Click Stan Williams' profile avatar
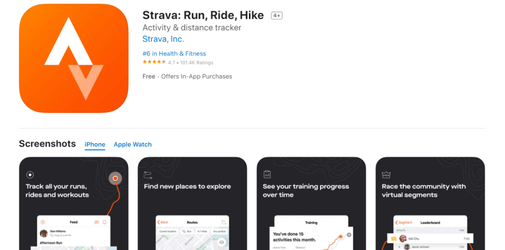The image size is (505, 250). pos(43,233)
